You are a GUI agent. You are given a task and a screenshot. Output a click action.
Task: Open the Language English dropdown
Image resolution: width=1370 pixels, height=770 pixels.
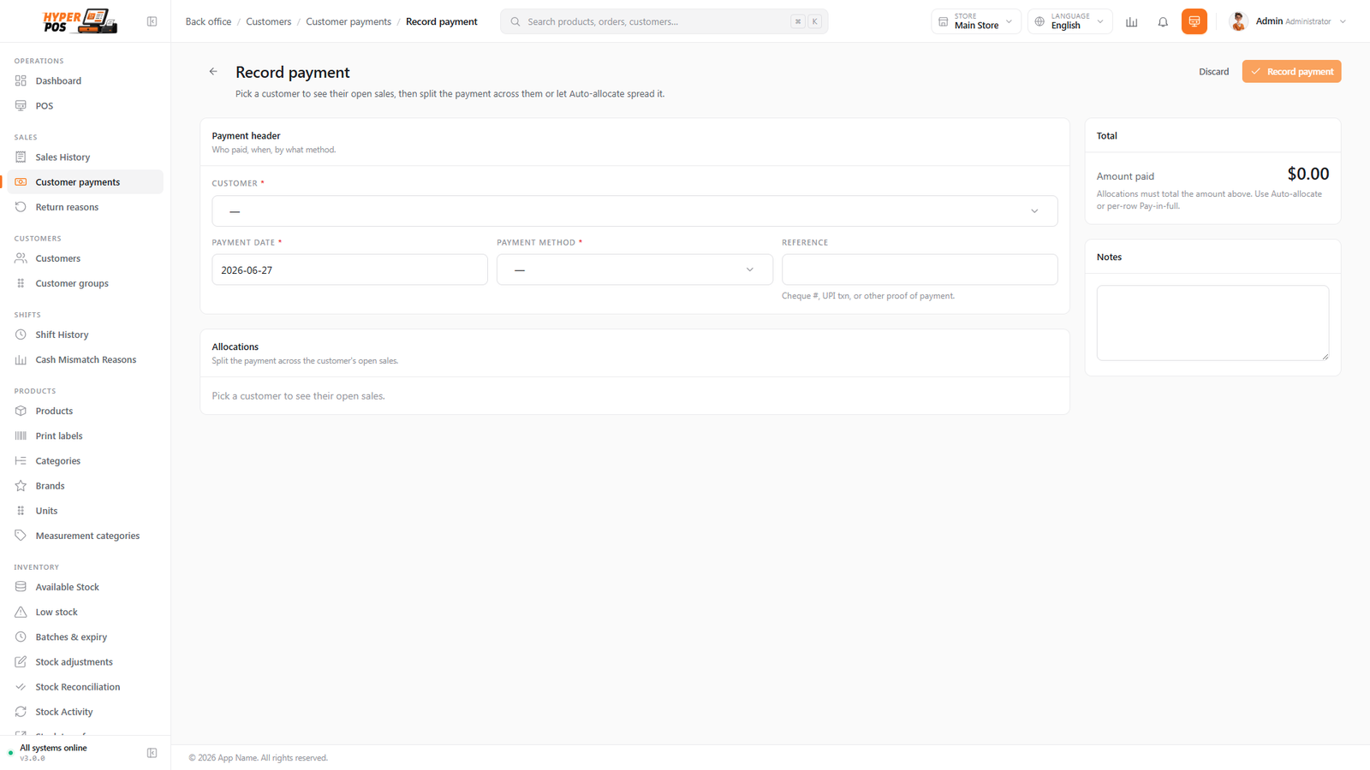tap(1069, 21)
